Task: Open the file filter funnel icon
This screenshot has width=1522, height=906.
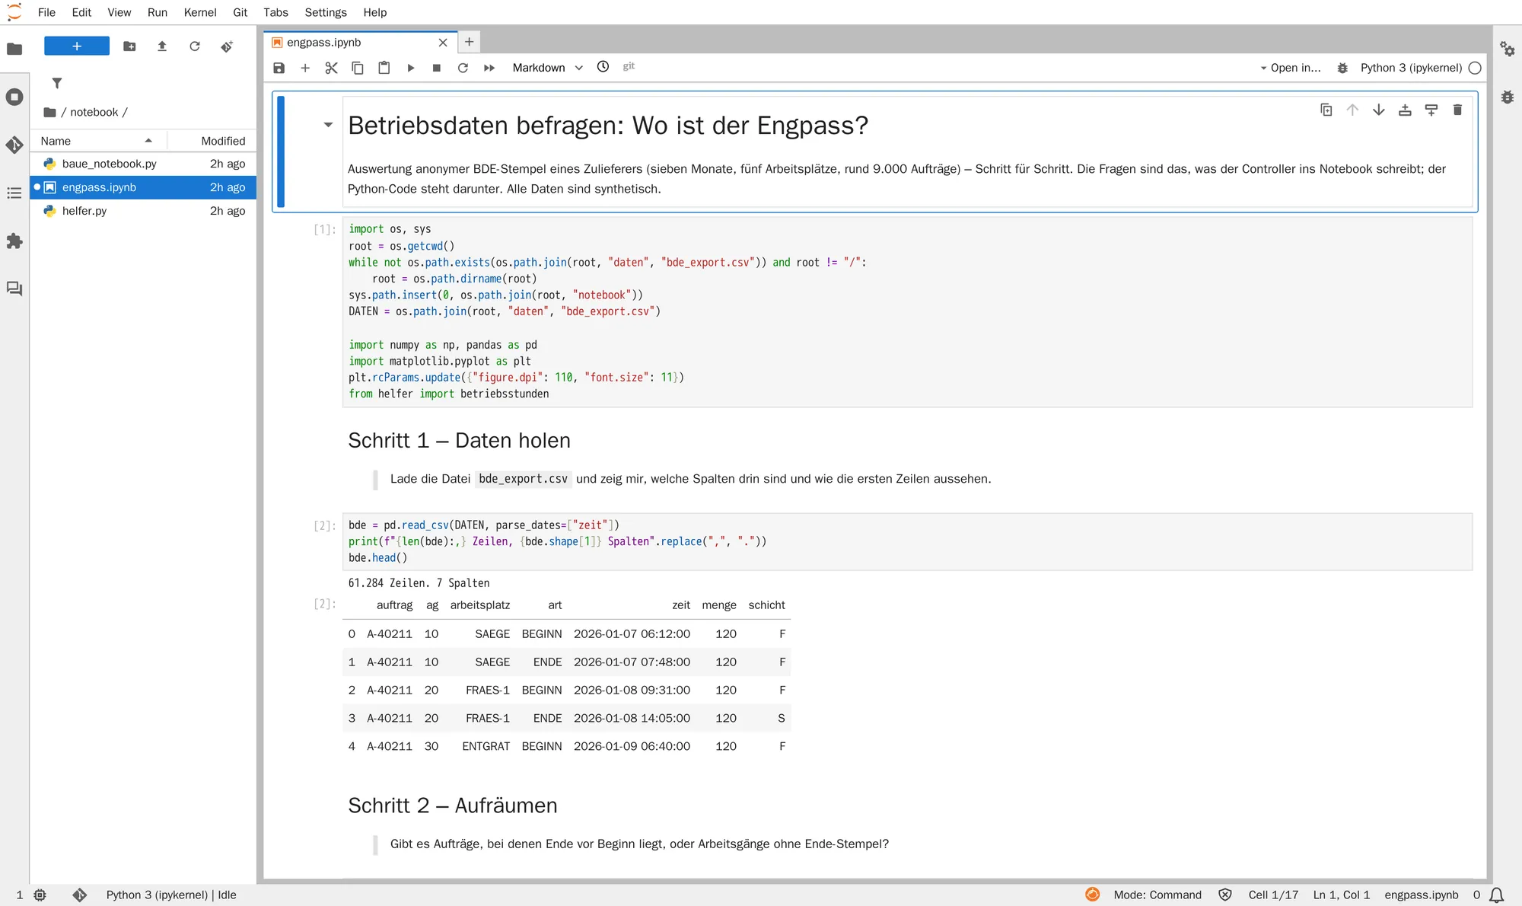Action: pos(57,83)
